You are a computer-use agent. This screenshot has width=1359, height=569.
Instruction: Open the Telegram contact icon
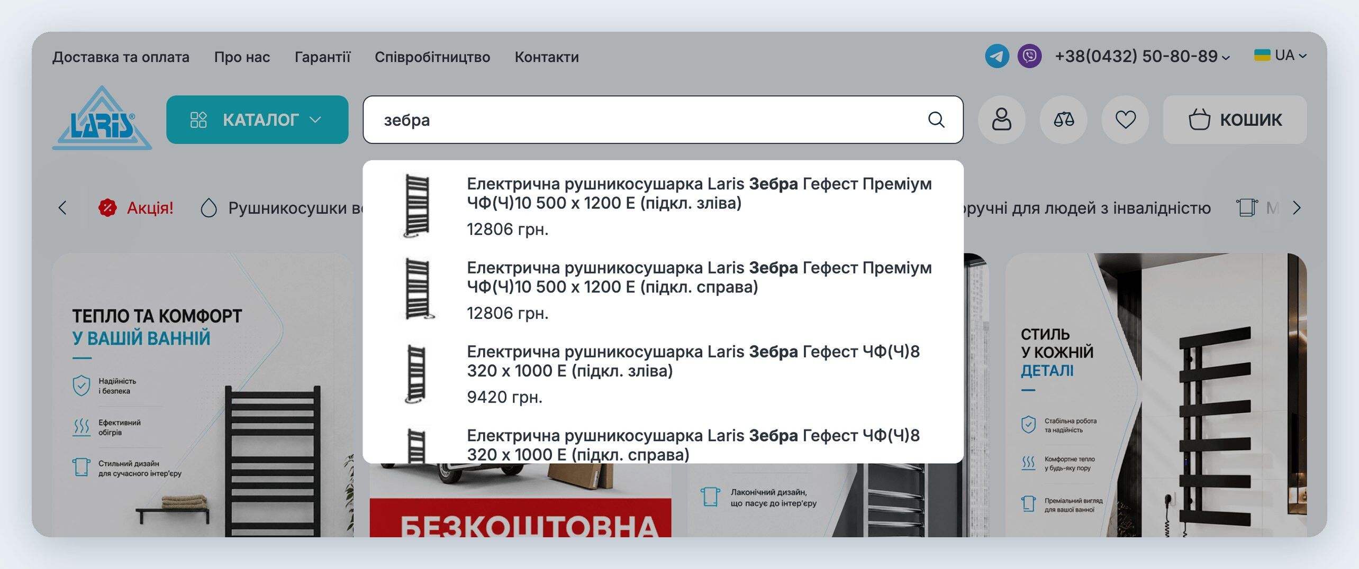997,56
